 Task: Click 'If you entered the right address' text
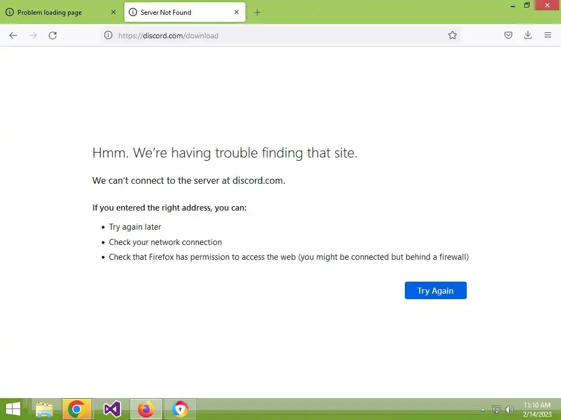point(169,208)
